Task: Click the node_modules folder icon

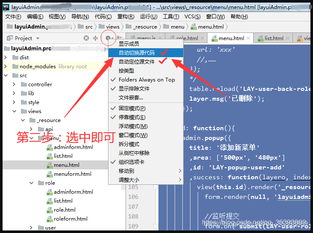Action: [x=15, y=67]
